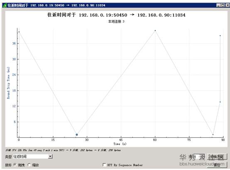Click the topmost data point near 89 seconds
This screenshot has width=230, height=170.
[220, 36]
